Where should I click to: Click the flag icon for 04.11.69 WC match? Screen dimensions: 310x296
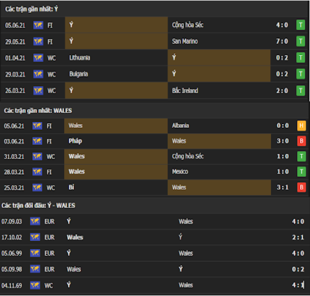(35, 285)
